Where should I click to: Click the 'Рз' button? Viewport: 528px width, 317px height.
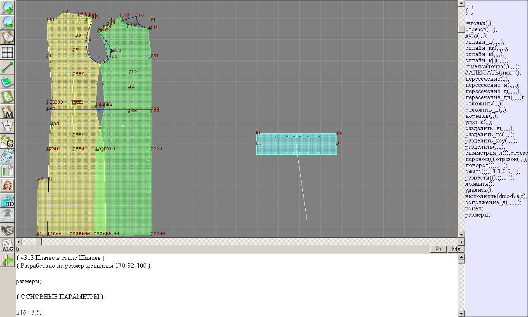pos(438,249)
